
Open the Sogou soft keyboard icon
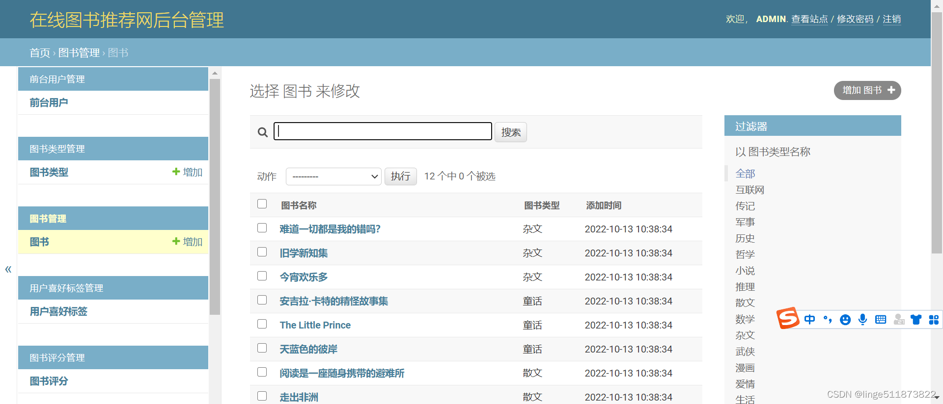[x=881, y=320]
